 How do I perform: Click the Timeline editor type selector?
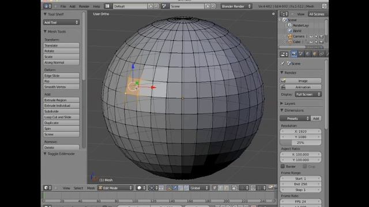point(47,206)
